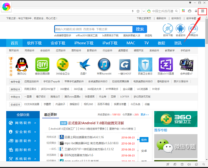Click the status bar pin icon
This screenshot has height=168, width=208.
(168, 164)
